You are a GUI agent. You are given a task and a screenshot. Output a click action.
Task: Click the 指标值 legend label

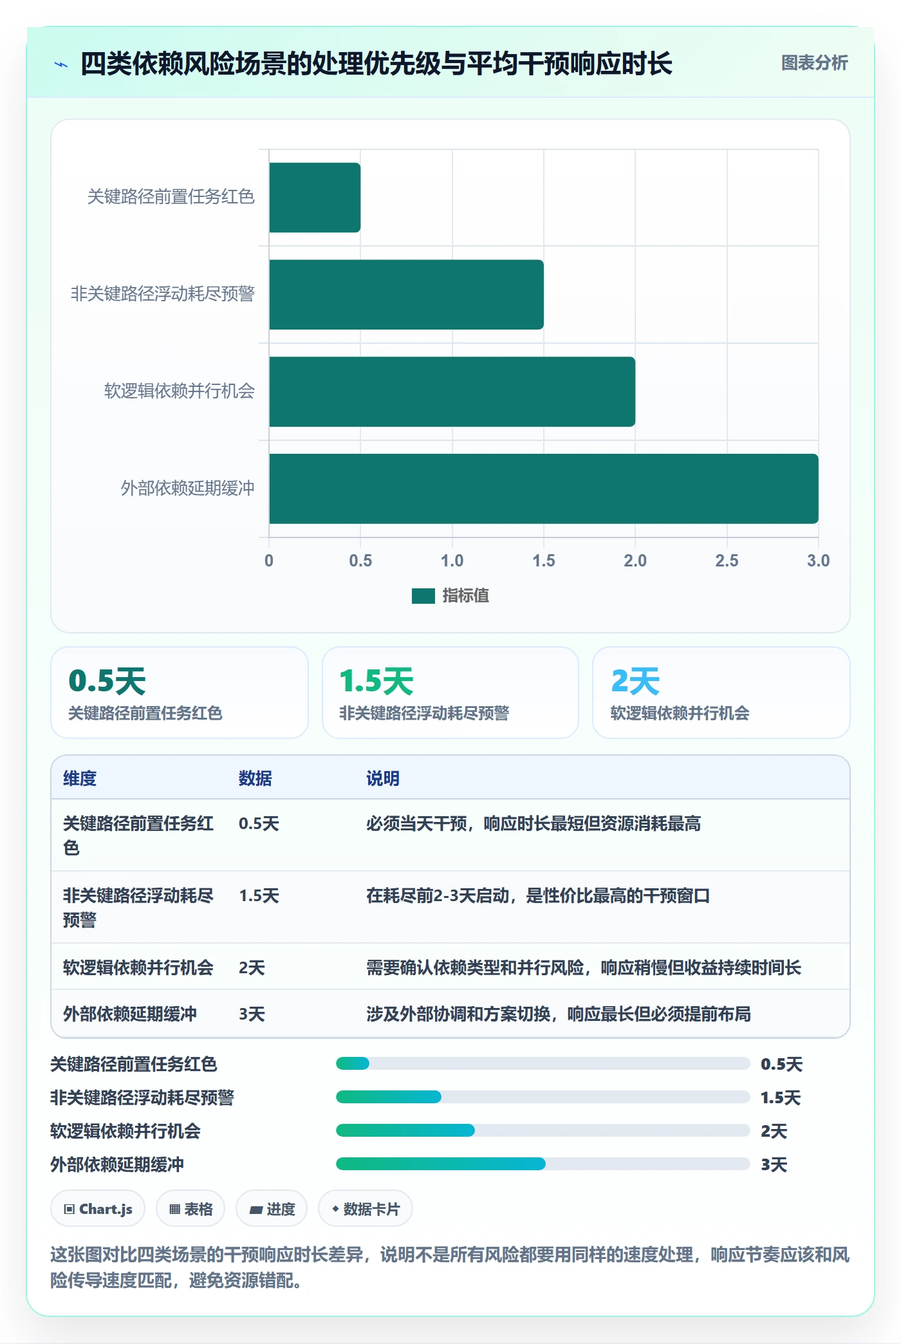coord(466,596)
